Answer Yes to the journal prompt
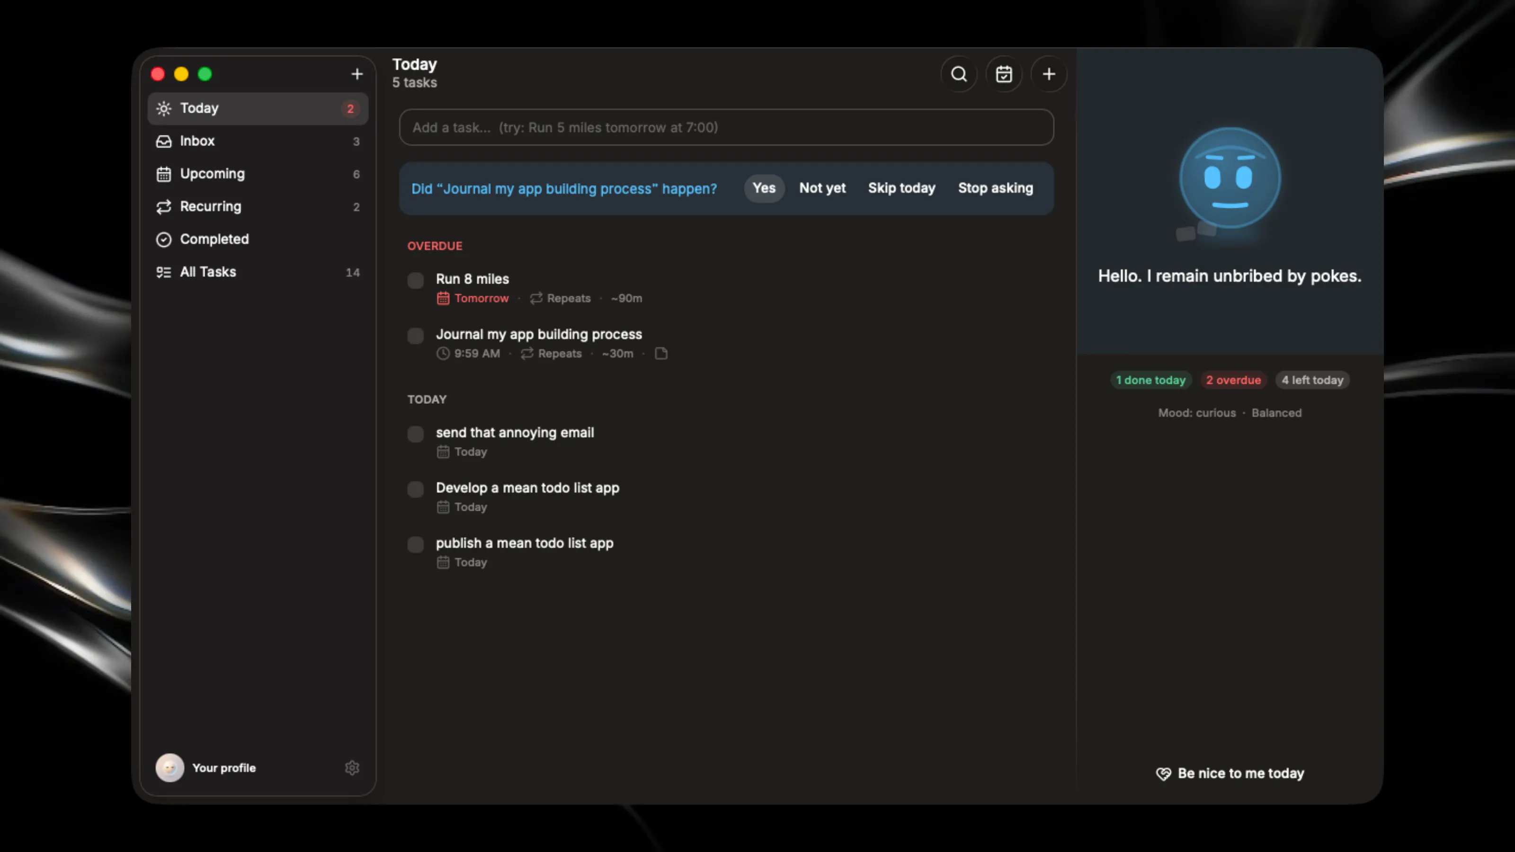Screen dimensions: 1515x852 pyautogui.click(x=764, y=188)
